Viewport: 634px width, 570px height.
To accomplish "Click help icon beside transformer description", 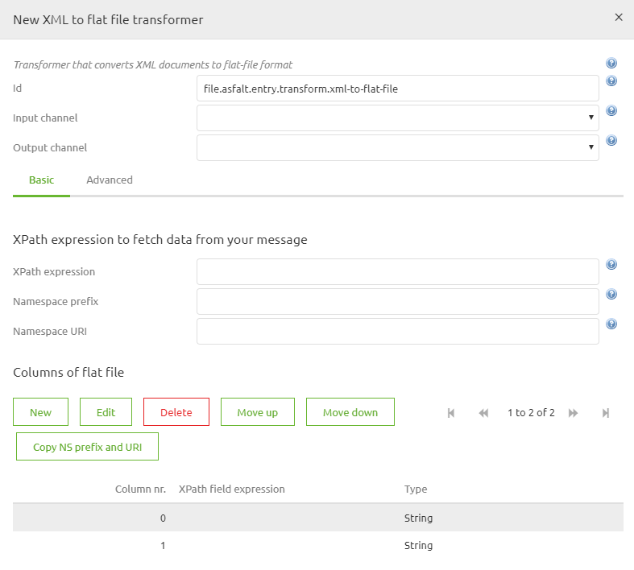I will (x=611, y=64).
